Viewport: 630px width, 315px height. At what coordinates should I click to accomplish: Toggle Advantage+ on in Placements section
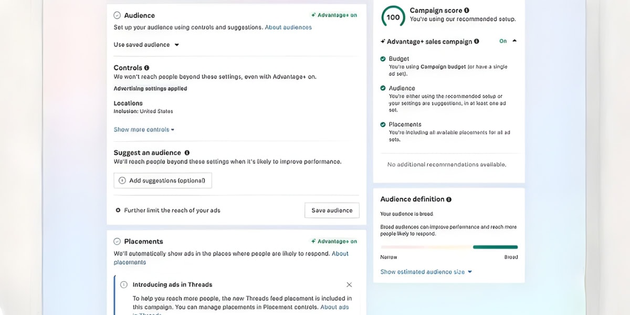334,241
